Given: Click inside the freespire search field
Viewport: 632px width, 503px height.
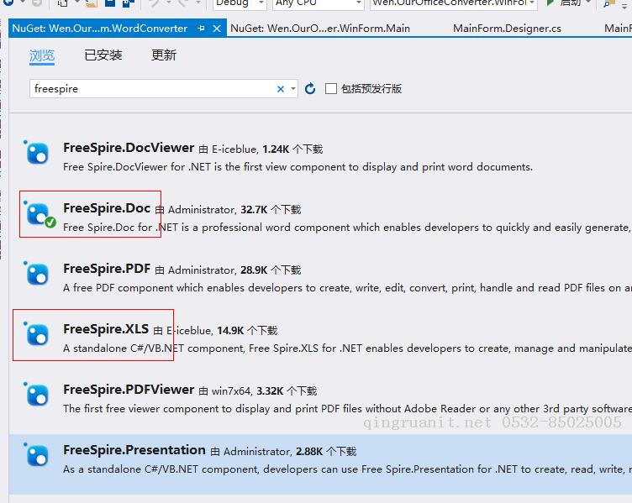Looking at the screenshot, I should coord(151,89).
